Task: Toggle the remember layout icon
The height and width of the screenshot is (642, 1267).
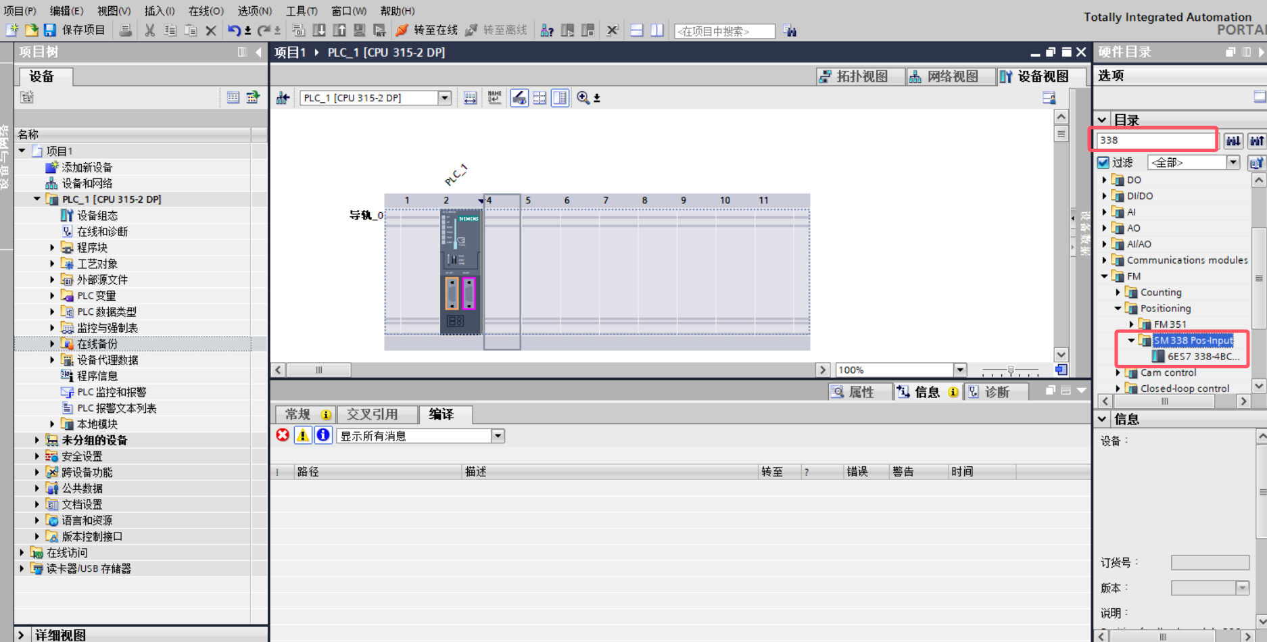Action: pos(560,98)
